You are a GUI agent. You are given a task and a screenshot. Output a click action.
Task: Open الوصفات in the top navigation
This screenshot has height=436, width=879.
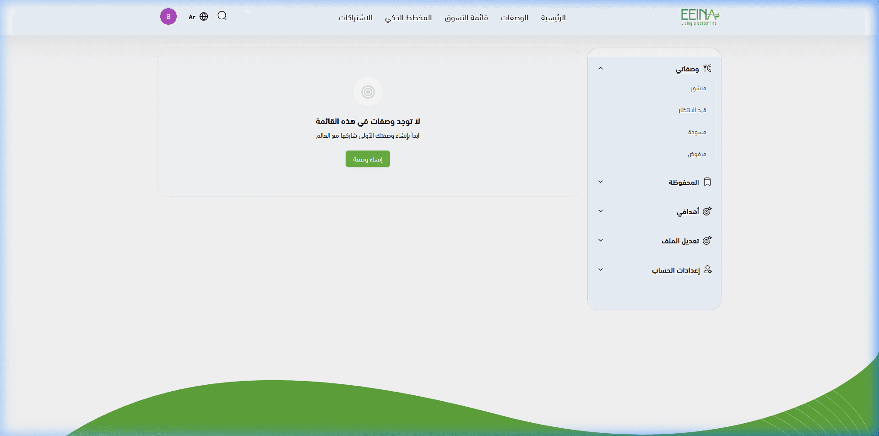[x=514, y=17]
